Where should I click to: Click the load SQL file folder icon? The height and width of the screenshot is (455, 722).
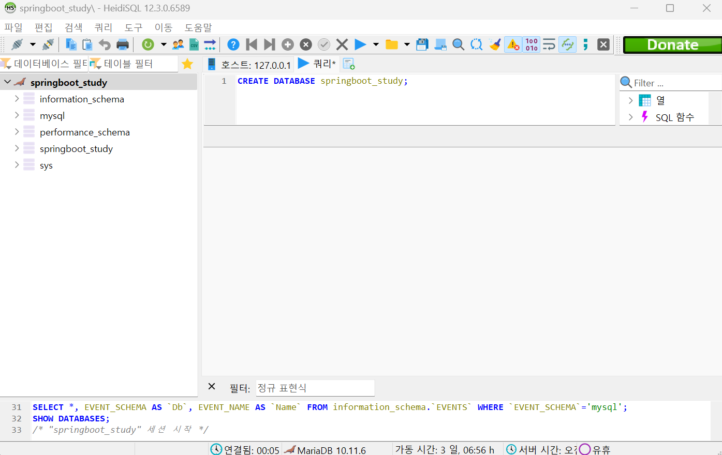(x=392, y=44)
